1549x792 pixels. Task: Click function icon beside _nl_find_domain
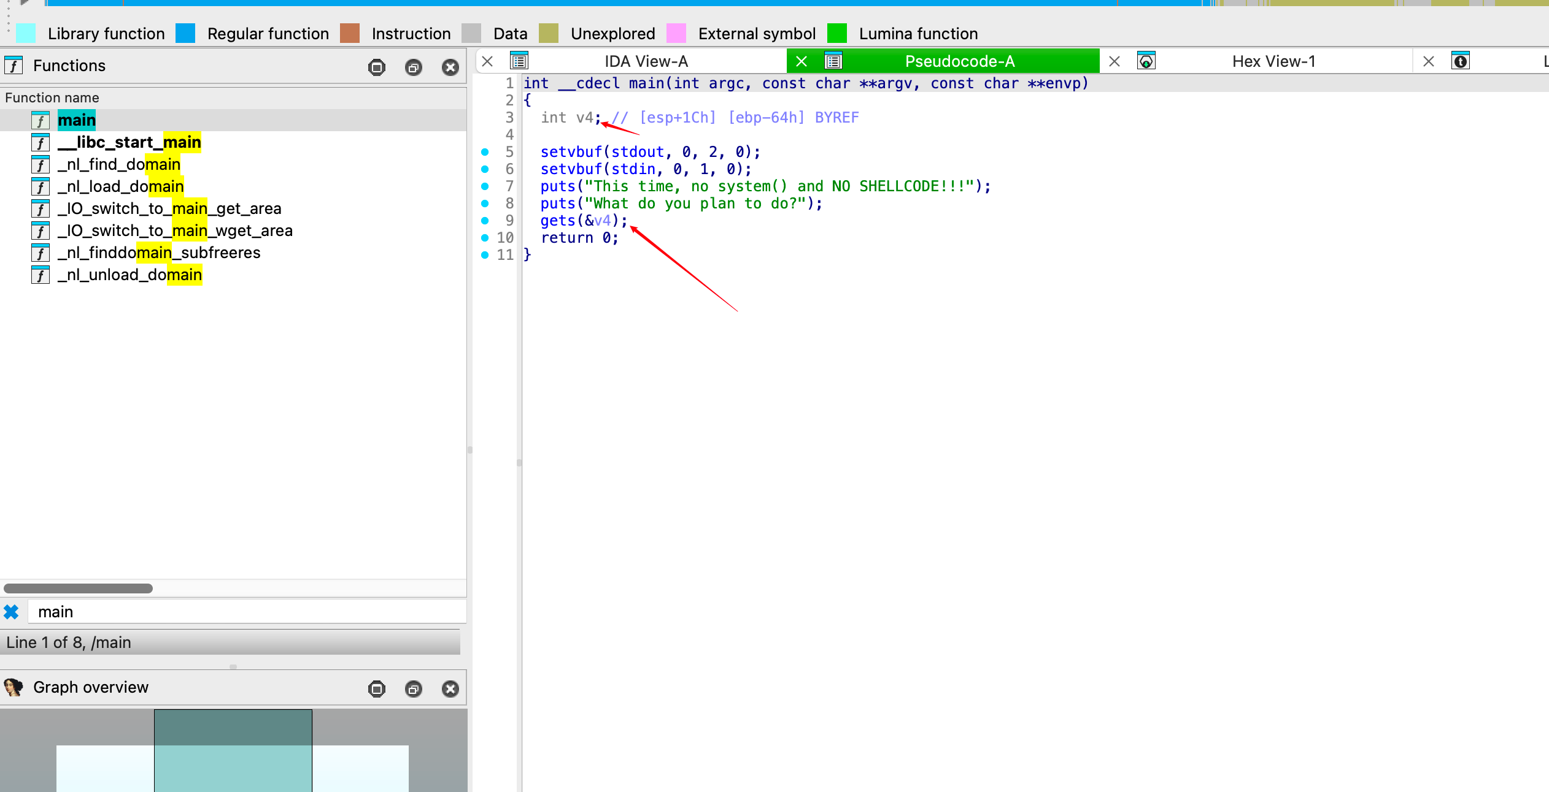coord(41,164)
